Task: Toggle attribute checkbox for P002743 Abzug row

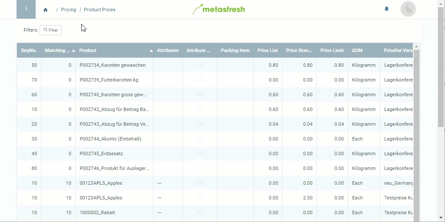Action: (x=200, y=124)
